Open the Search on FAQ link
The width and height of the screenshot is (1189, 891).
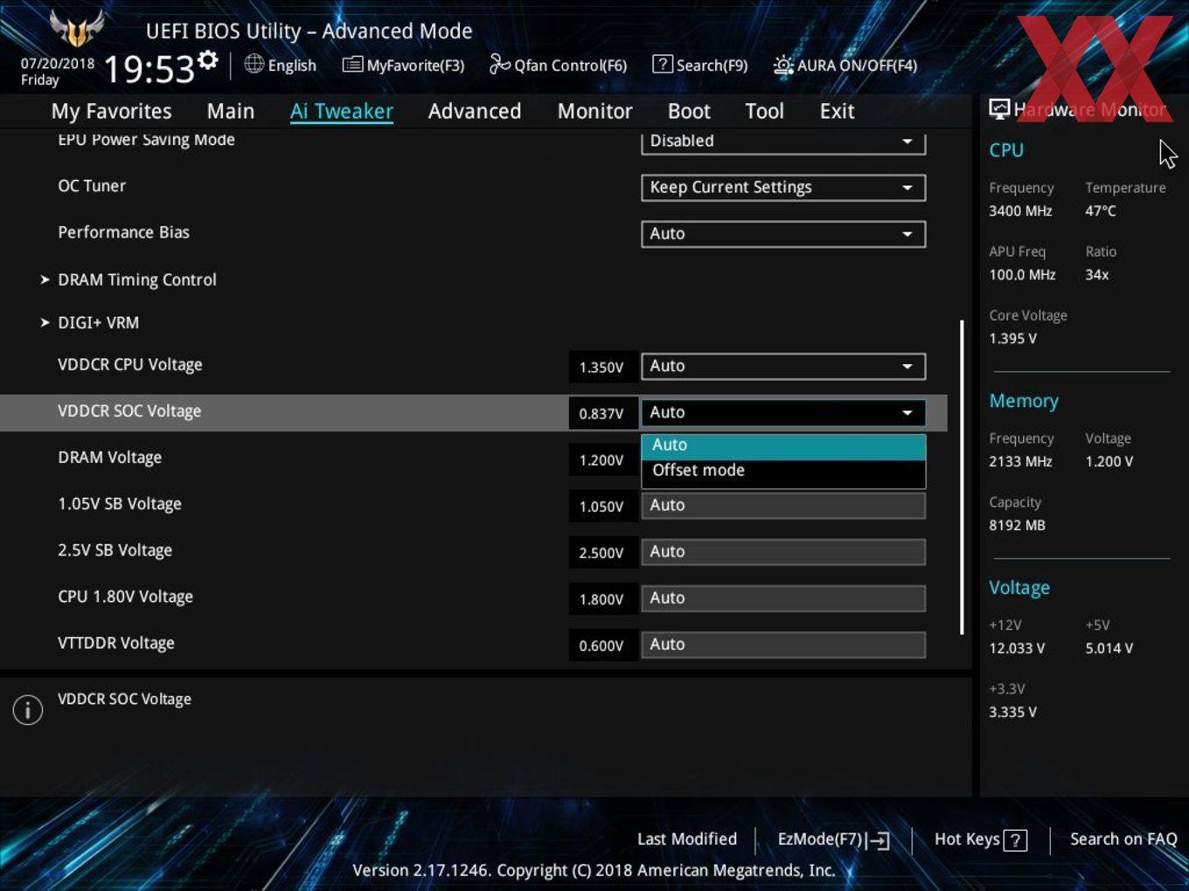[1123, 839]
